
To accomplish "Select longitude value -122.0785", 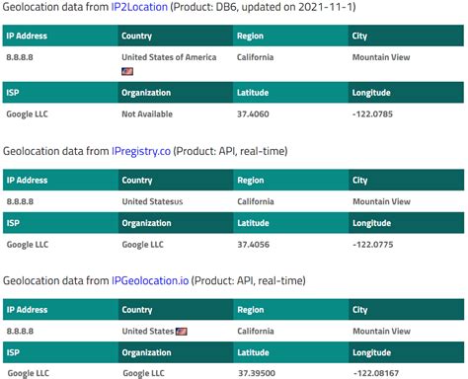I will (x=372, y=114).
